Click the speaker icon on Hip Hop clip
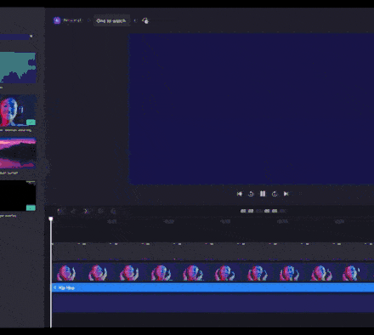Viewport: 374px width, 335px height. coord(55,287)
